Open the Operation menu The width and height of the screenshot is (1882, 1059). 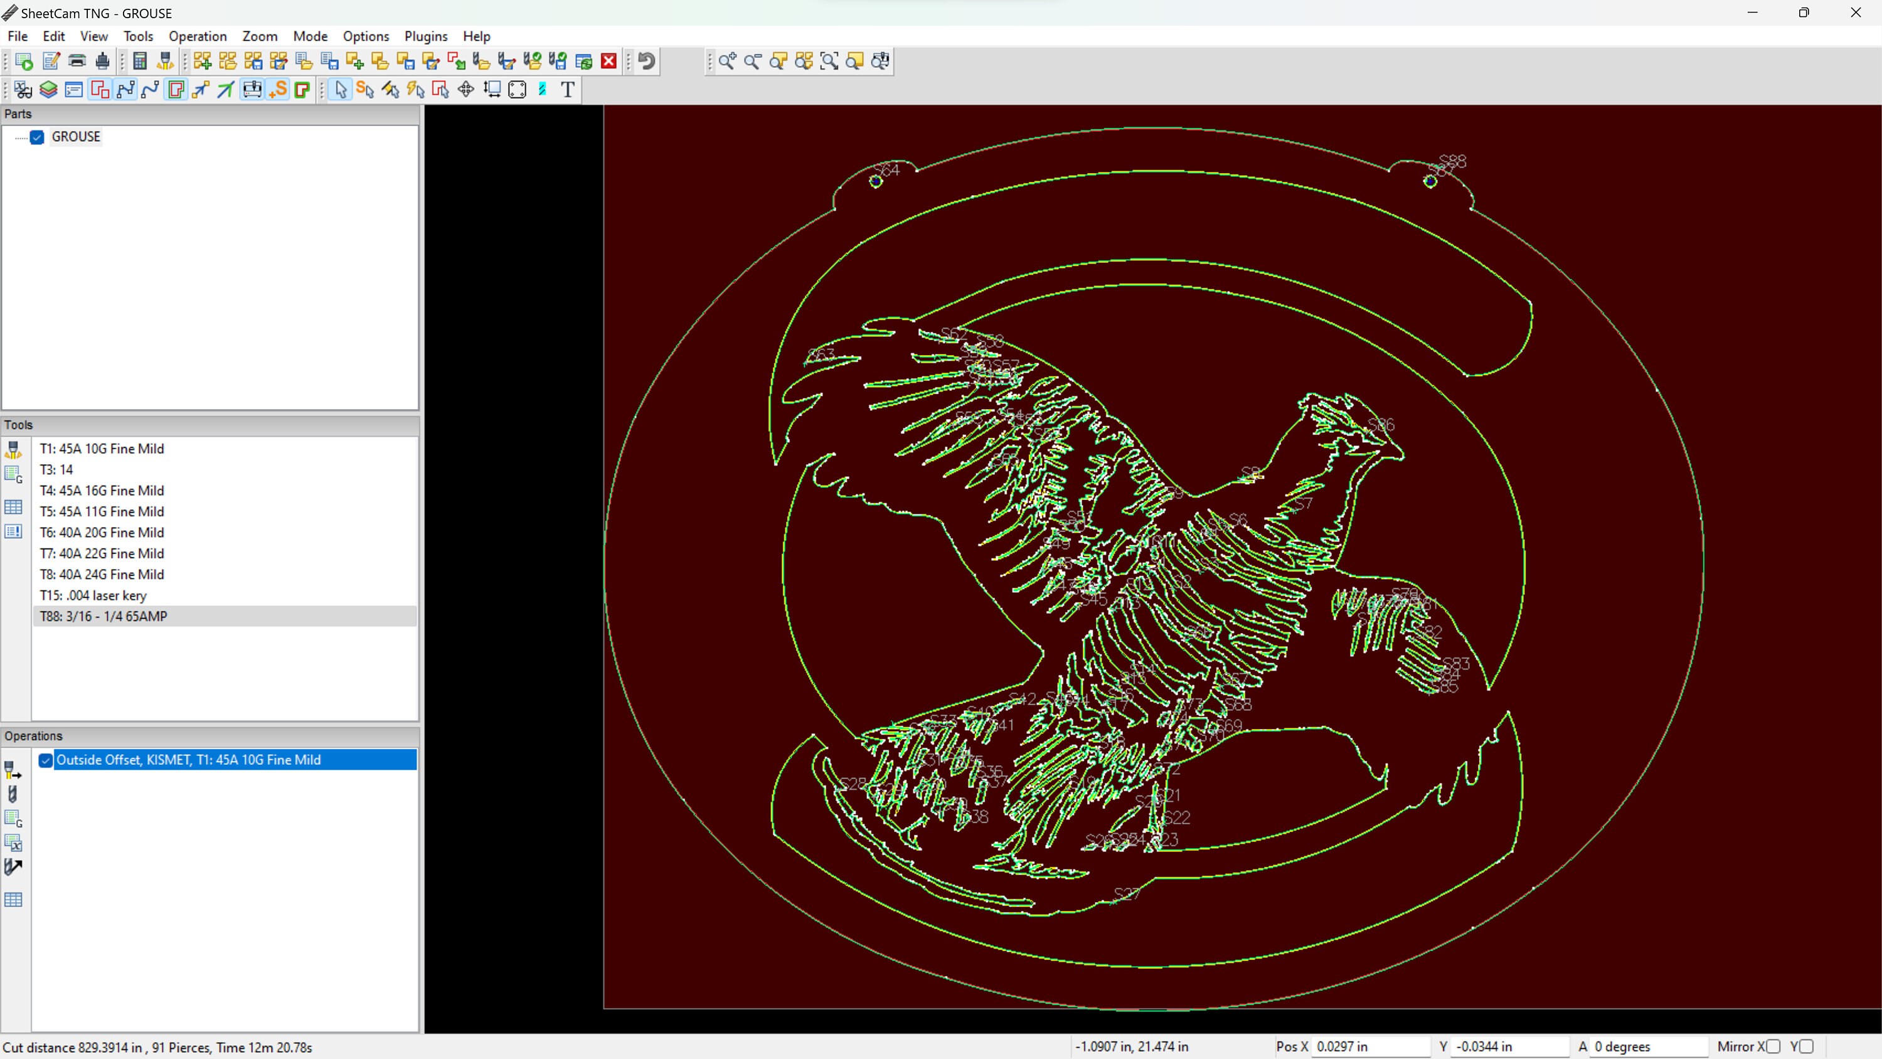tap(197, 36)
